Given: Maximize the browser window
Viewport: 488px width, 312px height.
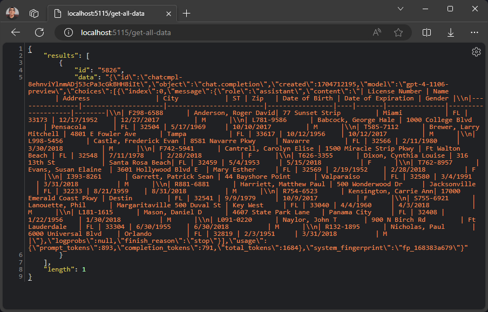Looking at the screenshot, I should (x=450, y=9).
